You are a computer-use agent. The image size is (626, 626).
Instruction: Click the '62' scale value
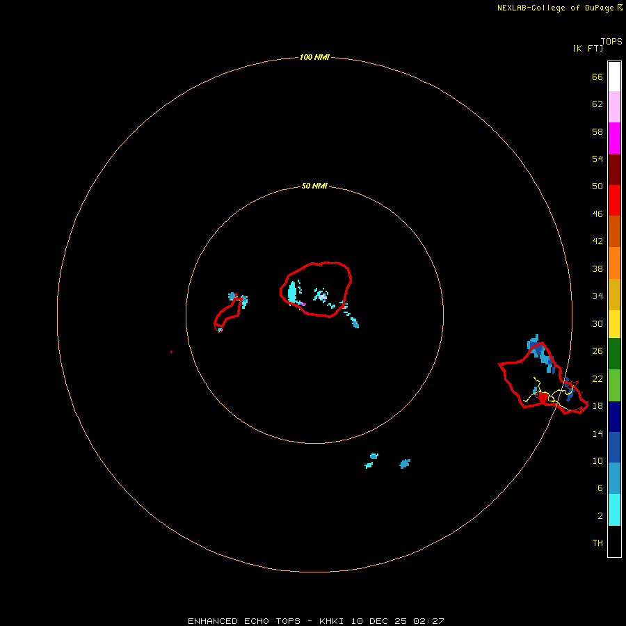pyautogui.click(x=597, y=104)
